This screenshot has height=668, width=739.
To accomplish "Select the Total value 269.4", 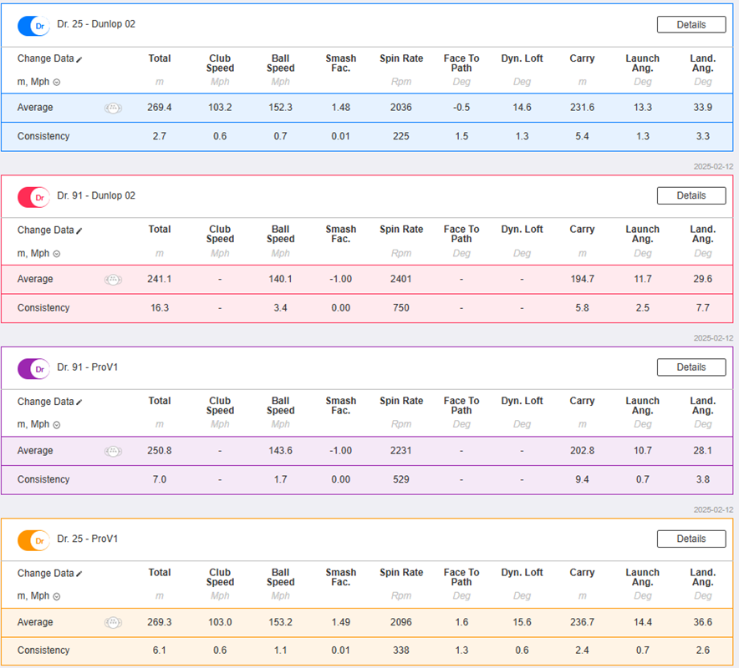I will point(160,108).
